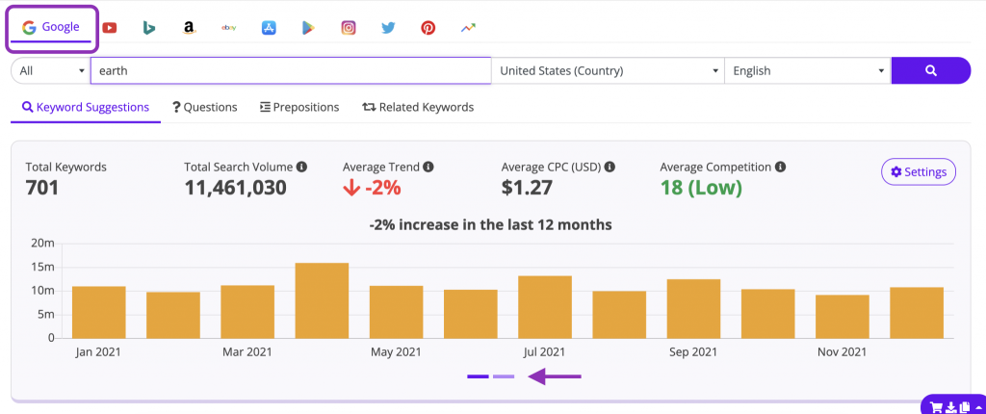Switch to the Related Keywords tab
The height and width of the screenshot is (414, 986).
pyautogui.click(x=418, y=107)
